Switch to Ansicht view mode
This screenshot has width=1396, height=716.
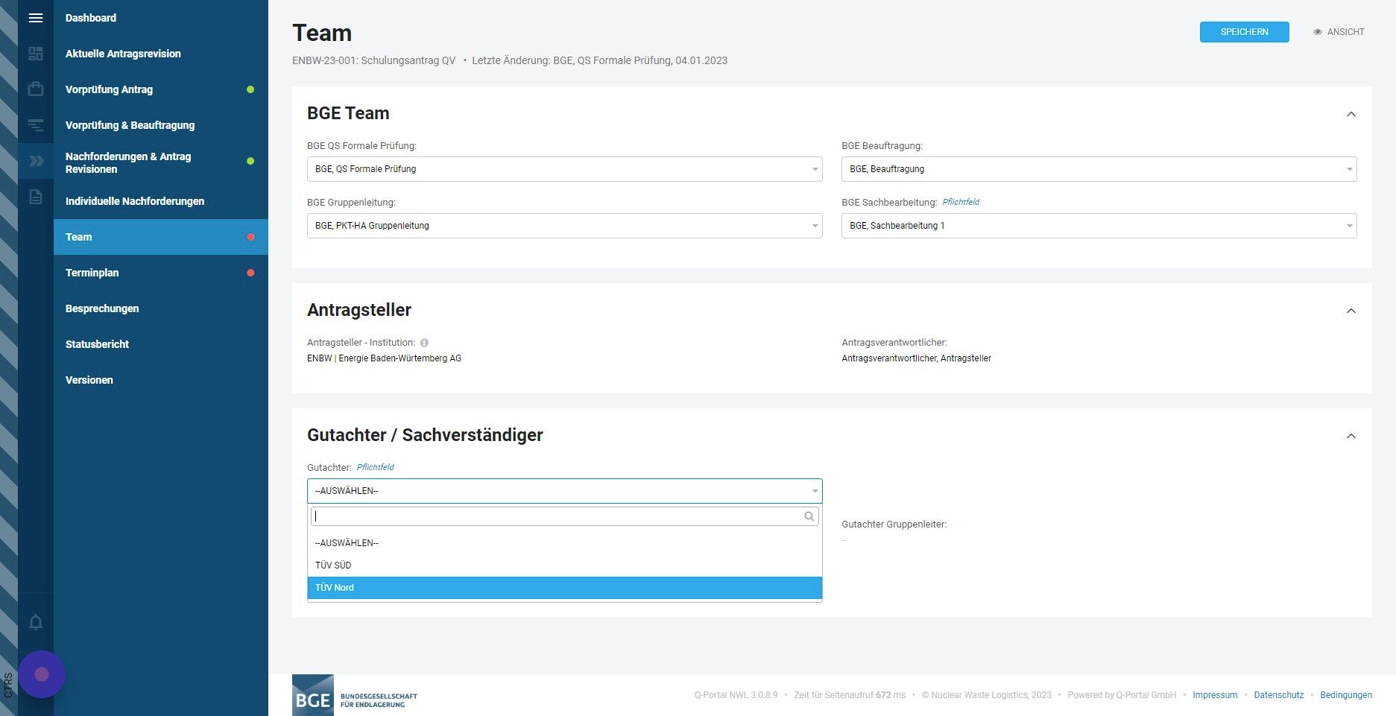(x=1339, y=32)
